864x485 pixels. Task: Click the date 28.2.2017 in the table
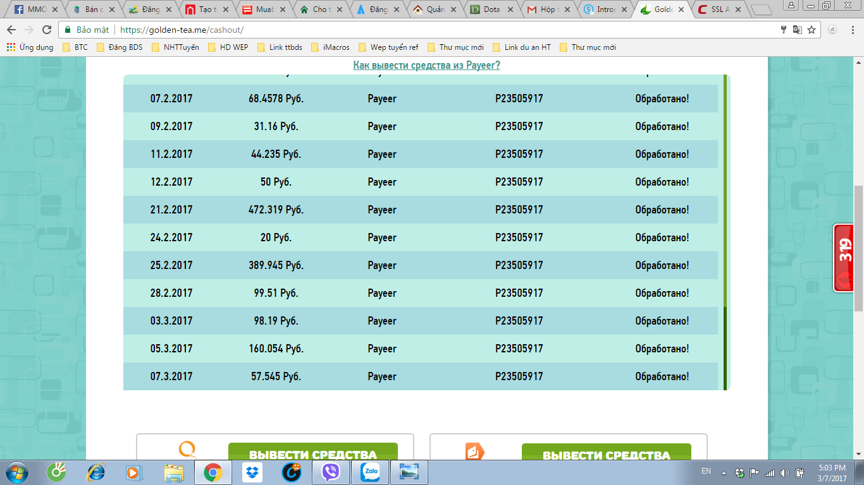pyautogui.click(x=171, y=293)
